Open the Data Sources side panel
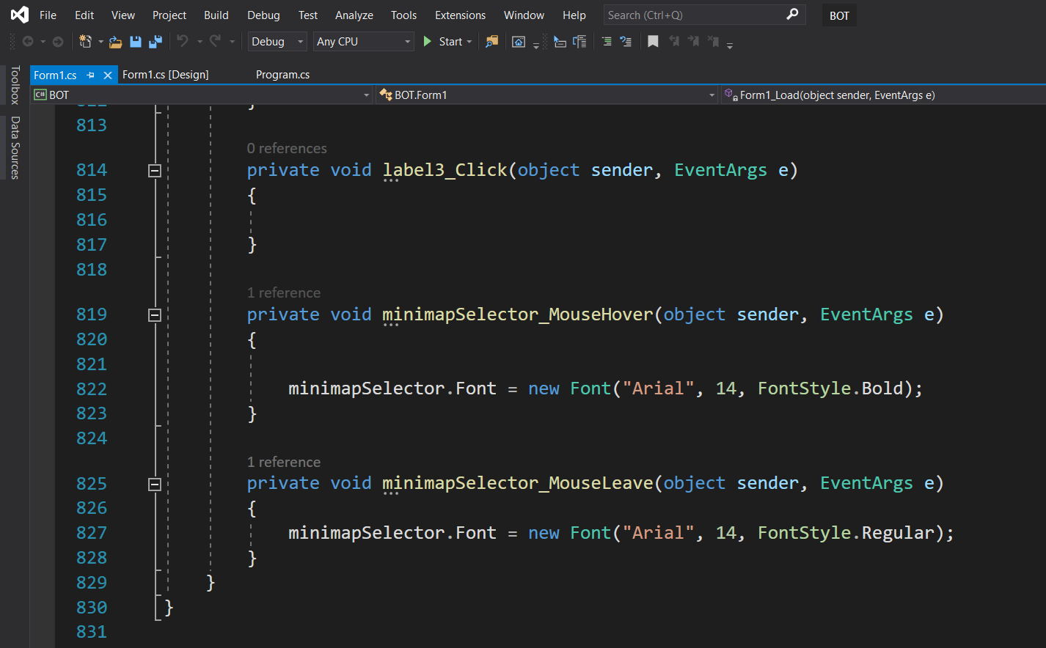The width and height of the screenshot is (1046, 648). [x=15, y=147]
